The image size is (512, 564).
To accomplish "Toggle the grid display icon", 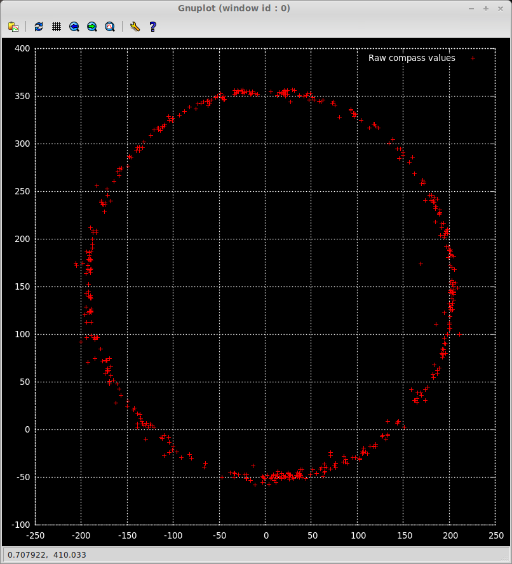I will pyautogui.click(x=57, y=27).
